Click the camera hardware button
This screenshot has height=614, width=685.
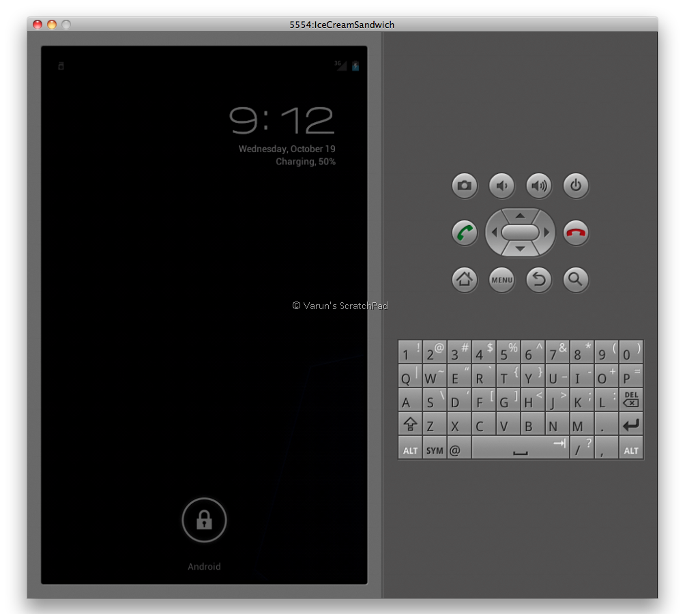465,186
